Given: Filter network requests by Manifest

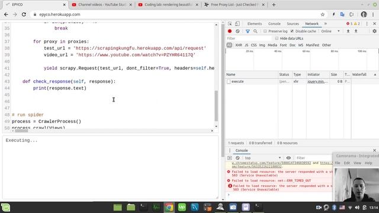Looking at the screenshot, I should [x=312, y=45].
